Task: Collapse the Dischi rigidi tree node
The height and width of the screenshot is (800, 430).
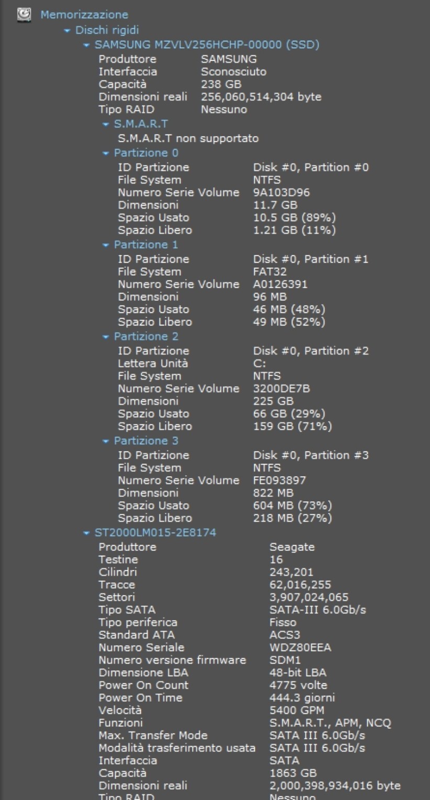Action: coord(66,30)
